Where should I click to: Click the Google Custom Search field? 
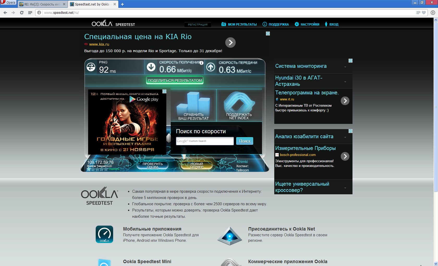[205, 141]
